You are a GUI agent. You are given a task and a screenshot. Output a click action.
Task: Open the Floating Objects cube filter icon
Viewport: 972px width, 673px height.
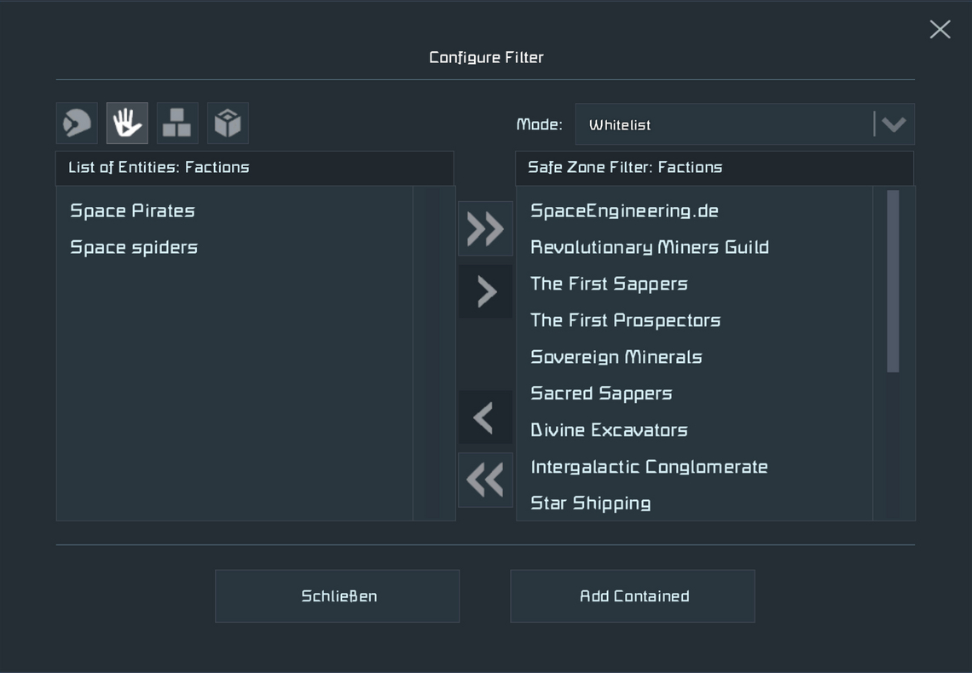pos(227,123)
